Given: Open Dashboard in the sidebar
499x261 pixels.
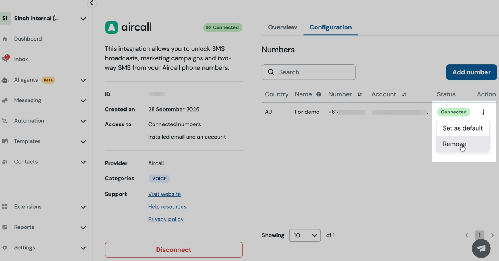Looking at the screenshot, I should click(28, 39).
